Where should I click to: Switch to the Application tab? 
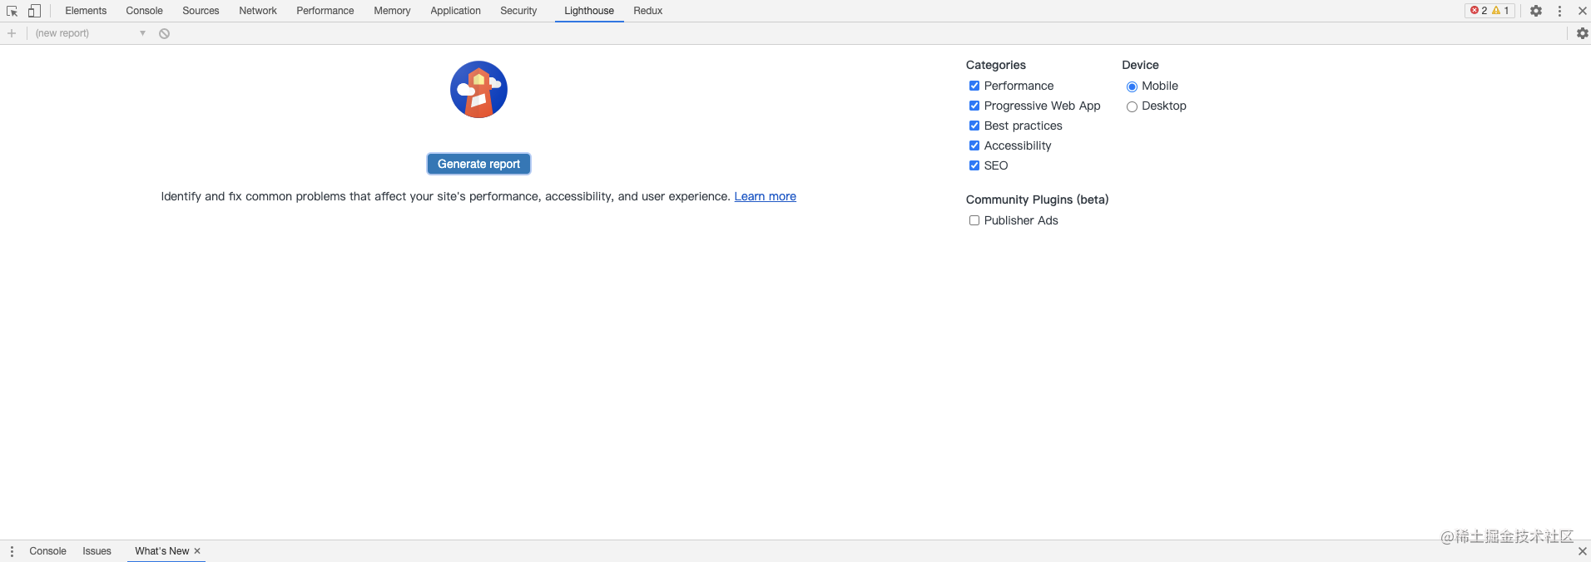[x=455, y=11]
